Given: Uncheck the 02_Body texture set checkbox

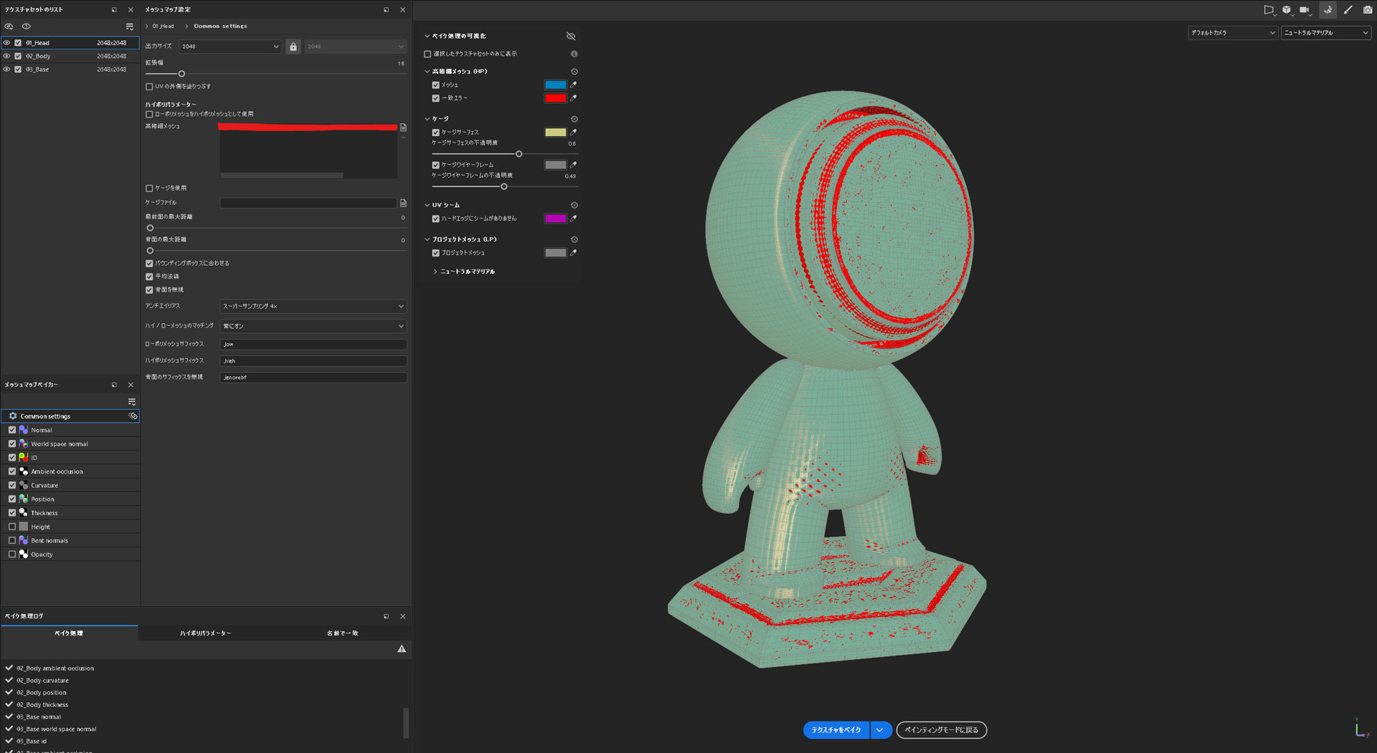Looking at the screenshot, I should tap(18, 56).
